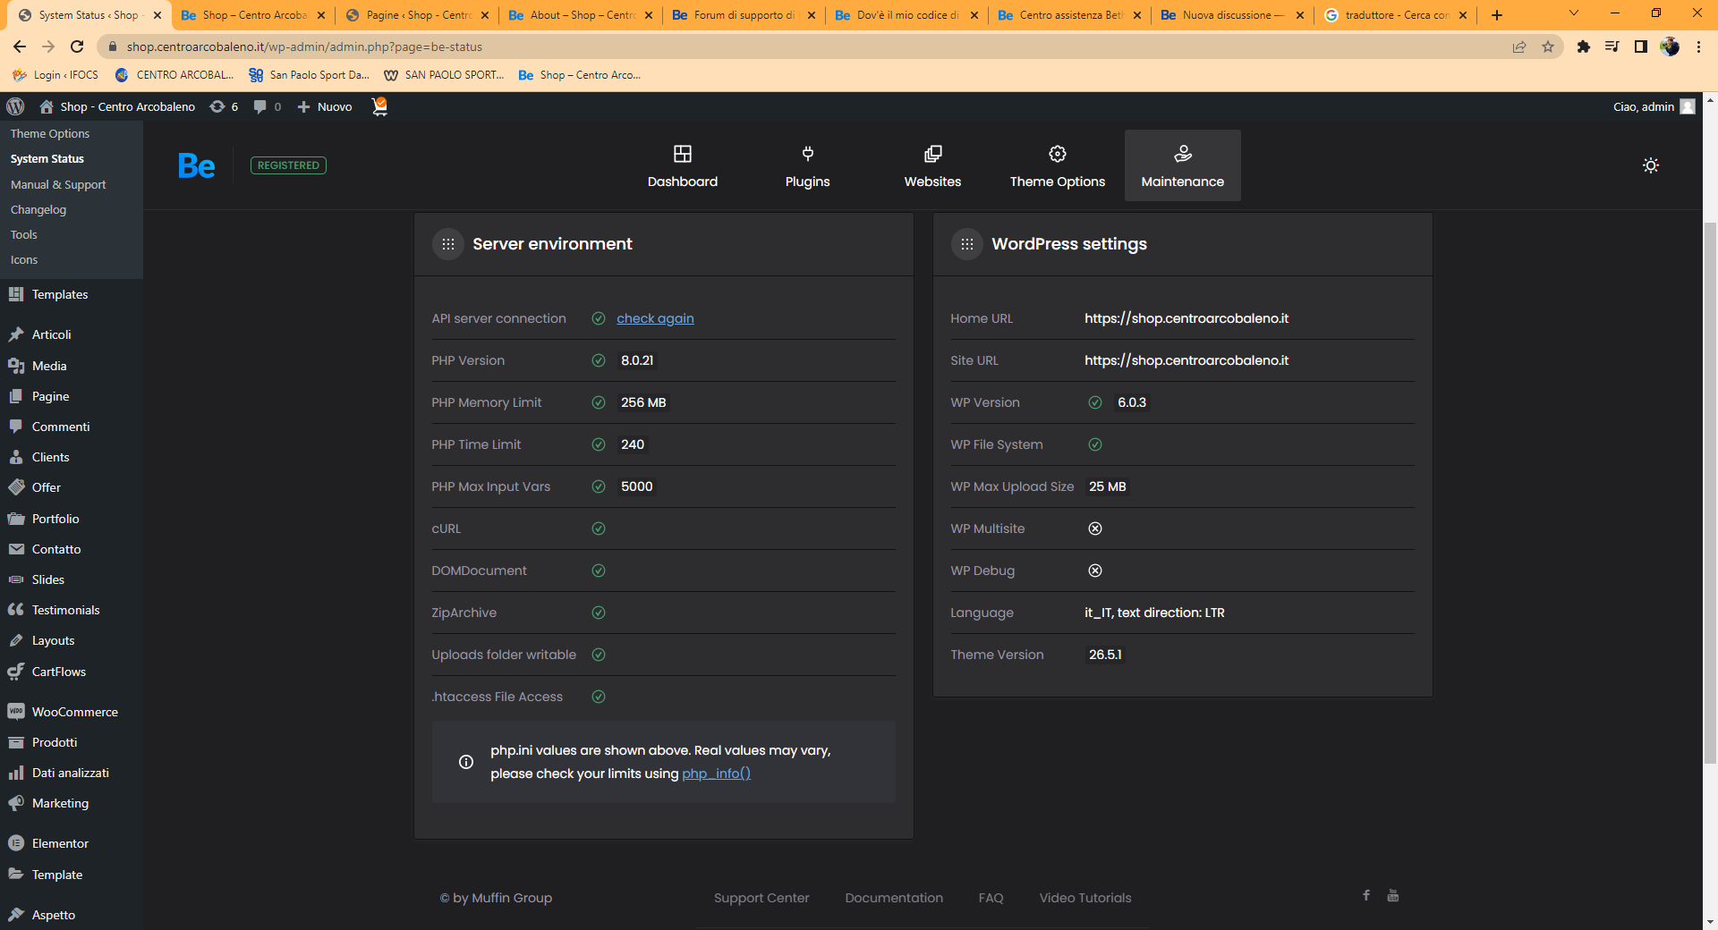Open Ciao, admin account menu
This screenshot has height=930, width=1718.
pos(1654,106)
